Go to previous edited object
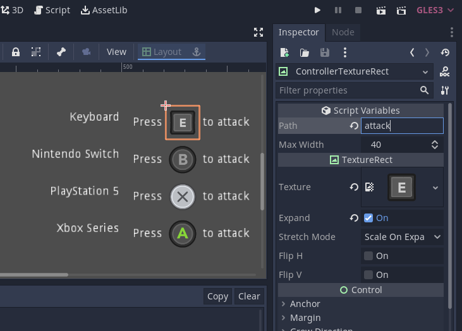Screen dimensions: 462x331 point(412,52)
